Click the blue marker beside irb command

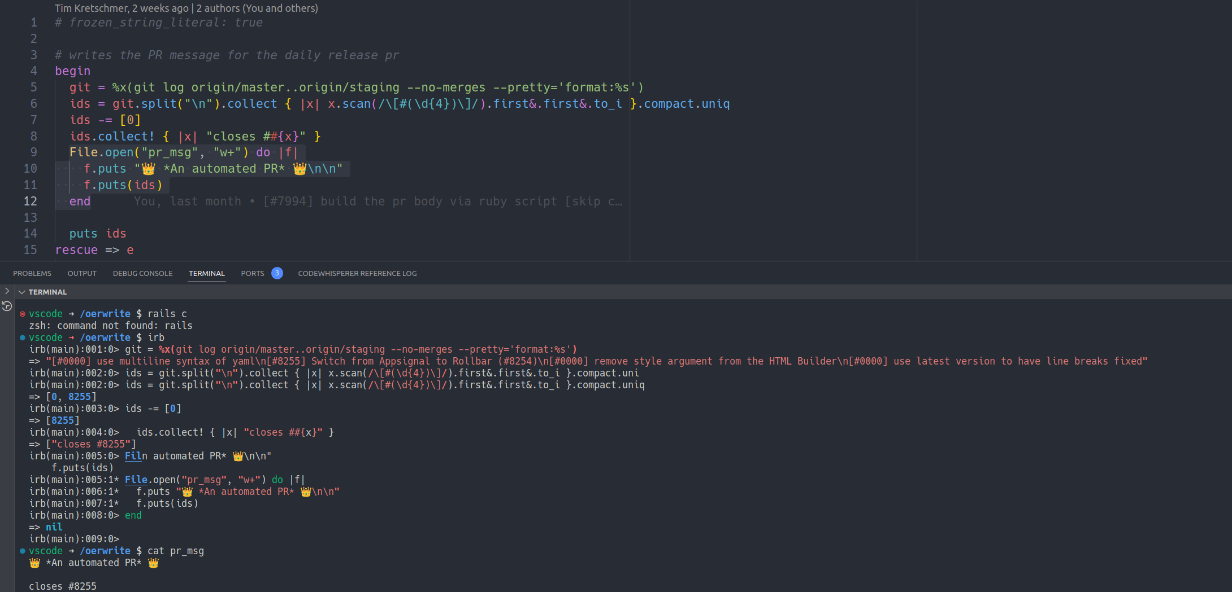pyautogui.click(x=23, y=337)
